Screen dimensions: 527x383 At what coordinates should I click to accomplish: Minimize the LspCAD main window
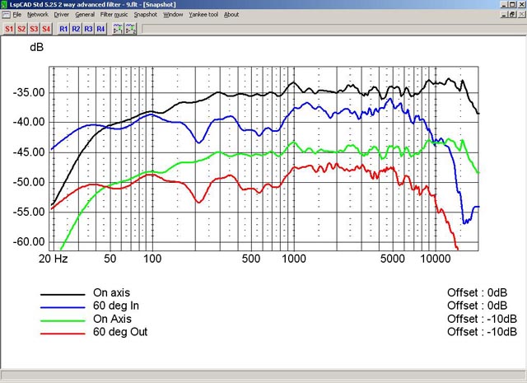504,4
